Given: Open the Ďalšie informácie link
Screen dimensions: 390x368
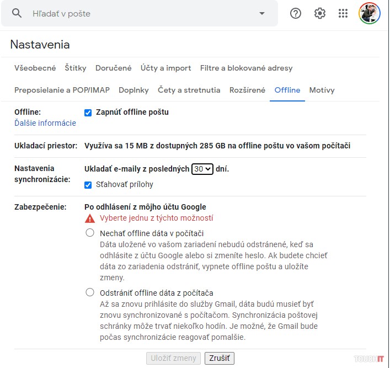Looking at the screenshot, I should (x=45, y=123).
